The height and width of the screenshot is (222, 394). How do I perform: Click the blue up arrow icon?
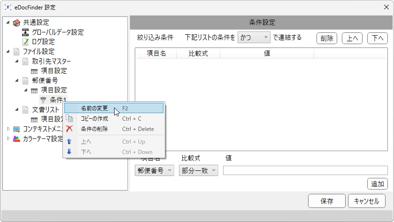pyautogui.click(x=70, y=141)
